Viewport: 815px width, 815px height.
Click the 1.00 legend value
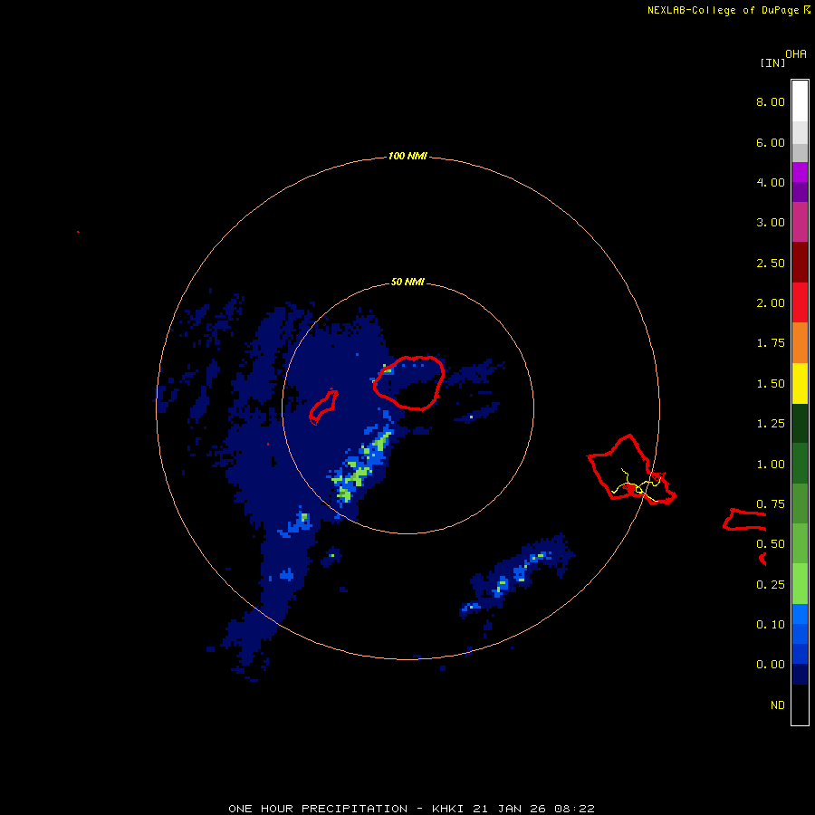(x=771, y=465)
